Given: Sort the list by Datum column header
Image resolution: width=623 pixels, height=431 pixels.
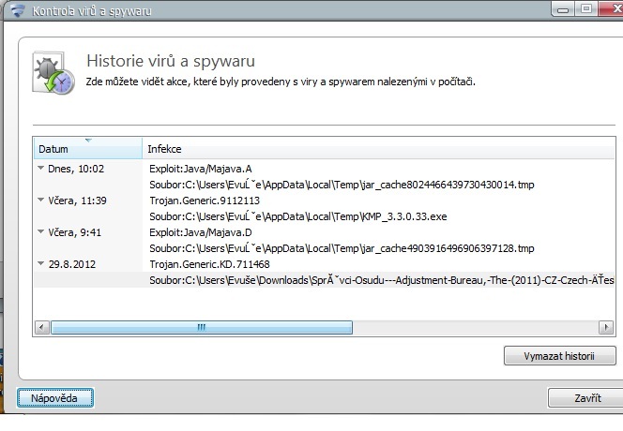Looking at the screenshot, I should (x=87, y=149).
